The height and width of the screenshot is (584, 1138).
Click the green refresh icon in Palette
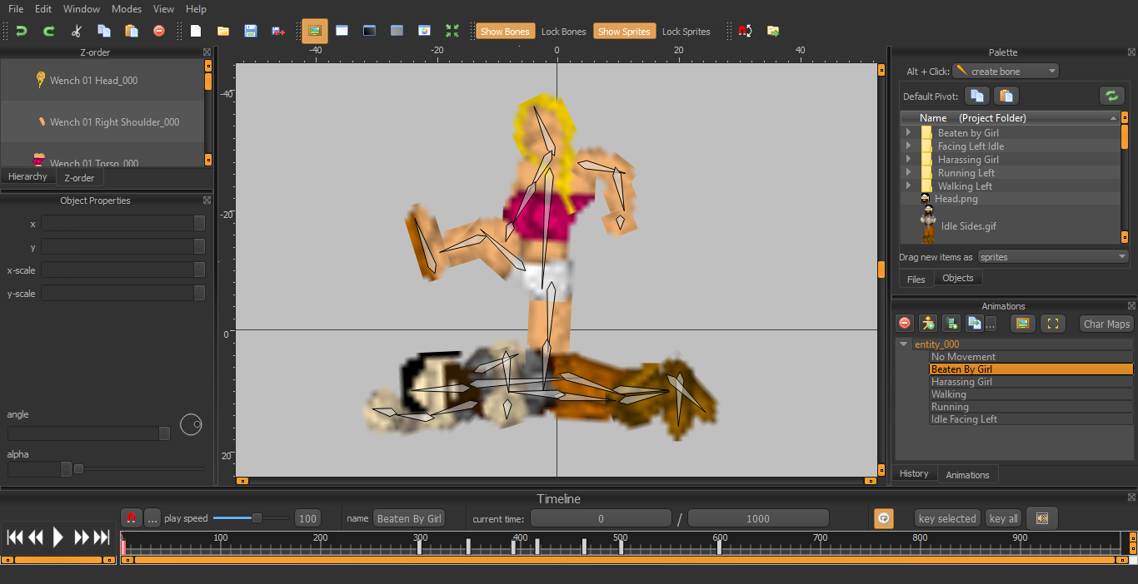pos(1111,96)
